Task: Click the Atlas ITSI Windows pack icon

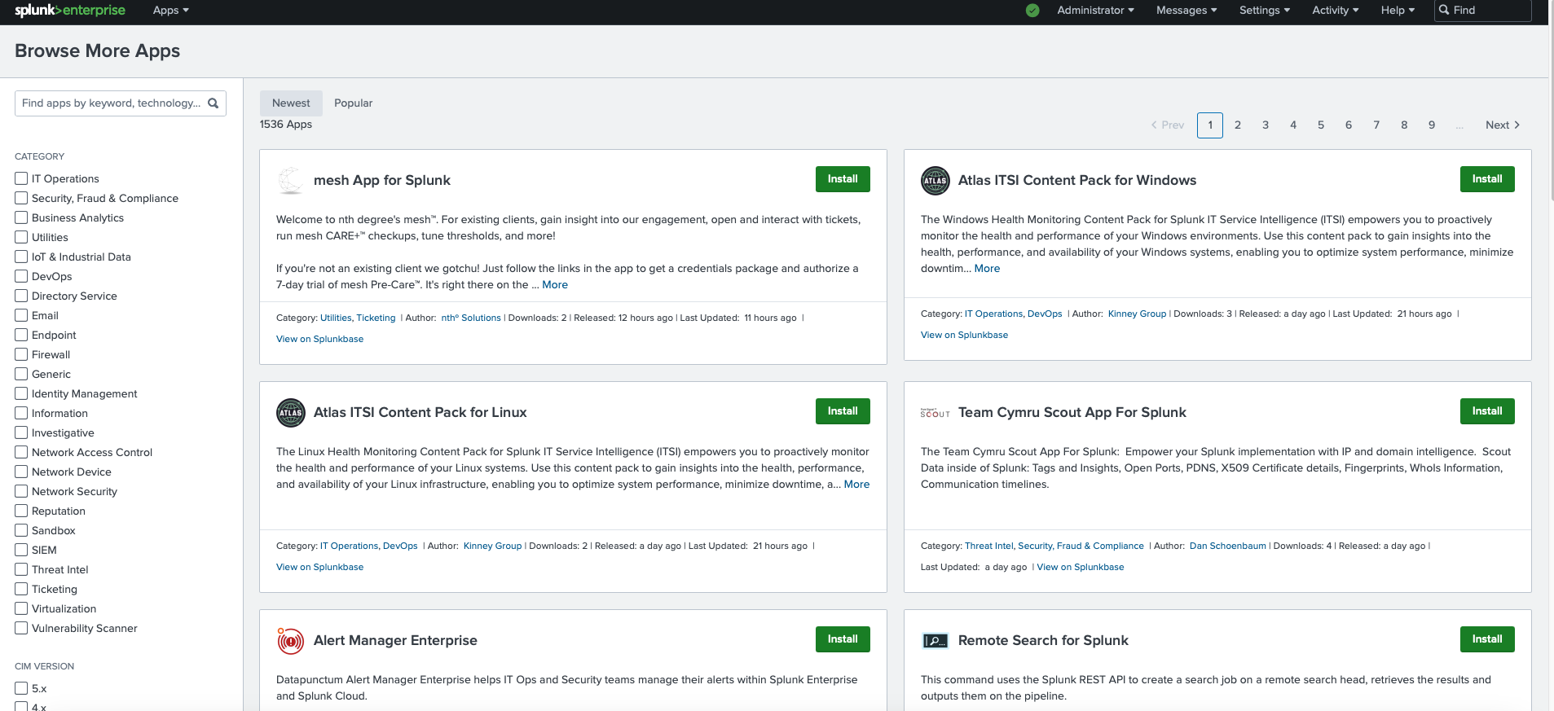Action: pos(935,180)
